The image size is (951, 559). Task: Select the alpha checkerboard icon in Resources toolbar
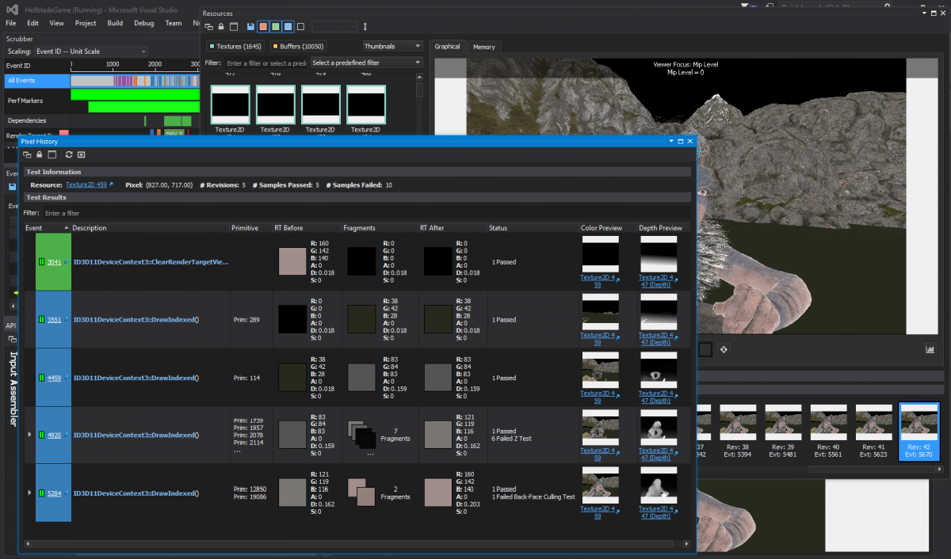pos(300,26)
